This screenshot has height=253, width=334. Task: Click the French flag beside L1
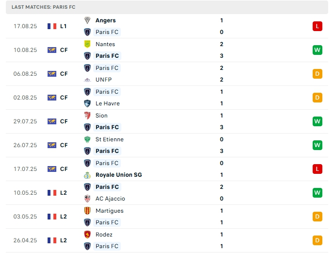(x=52, y=26)
